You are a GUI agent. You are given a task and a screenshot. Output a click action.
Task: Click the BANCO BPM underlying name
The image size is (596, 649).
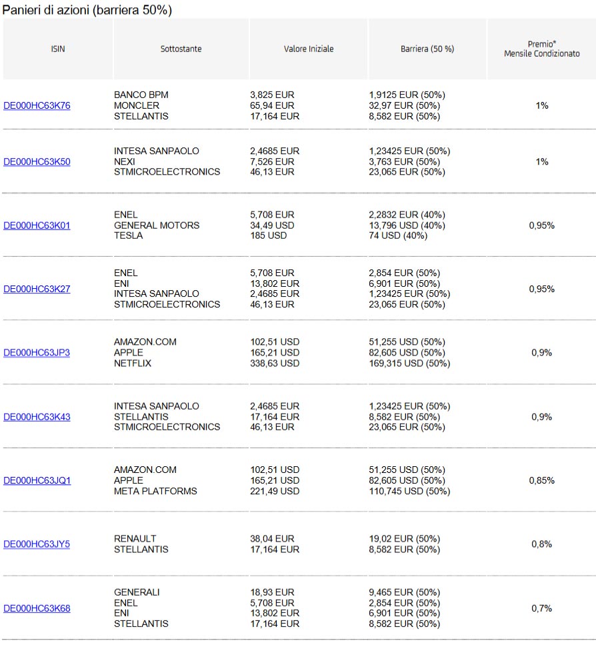[141, 95]
